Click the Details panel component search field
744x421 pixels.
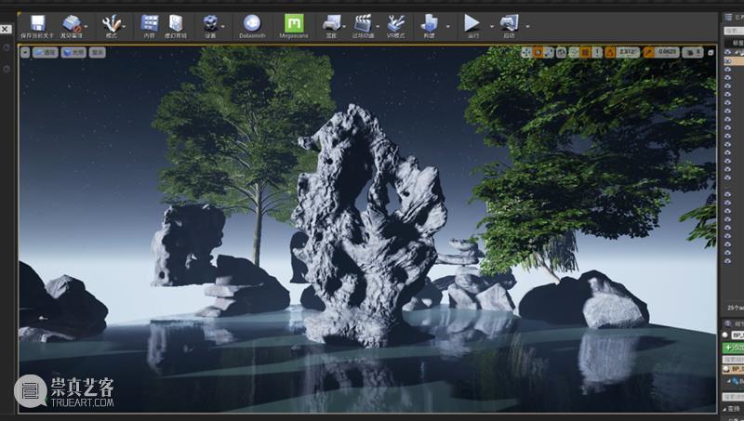click(x=733, y=360)
